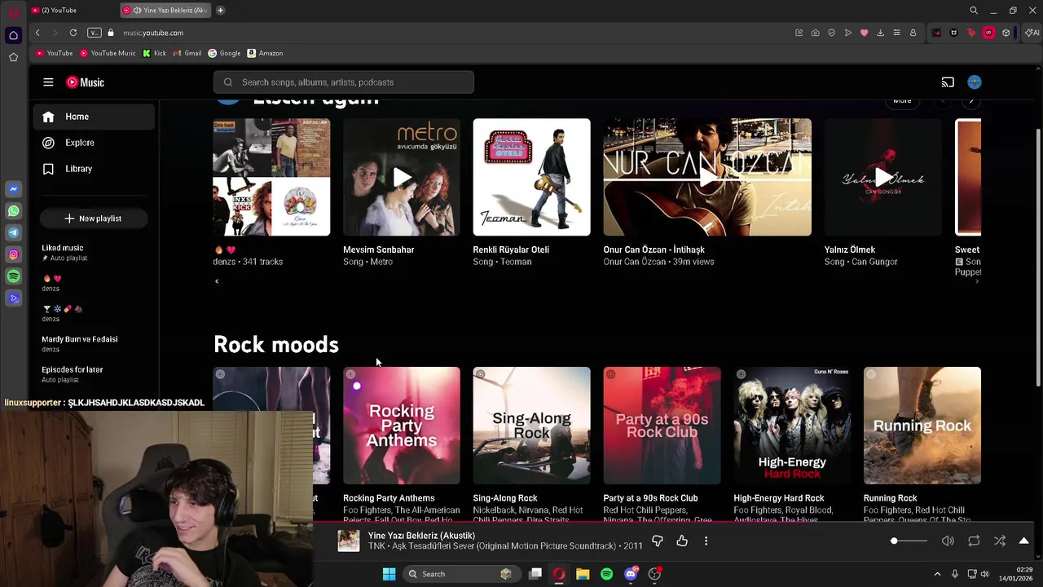Open Rocking Party Anthems playlist
This screenshot has height=587, width=1043.
402,426
